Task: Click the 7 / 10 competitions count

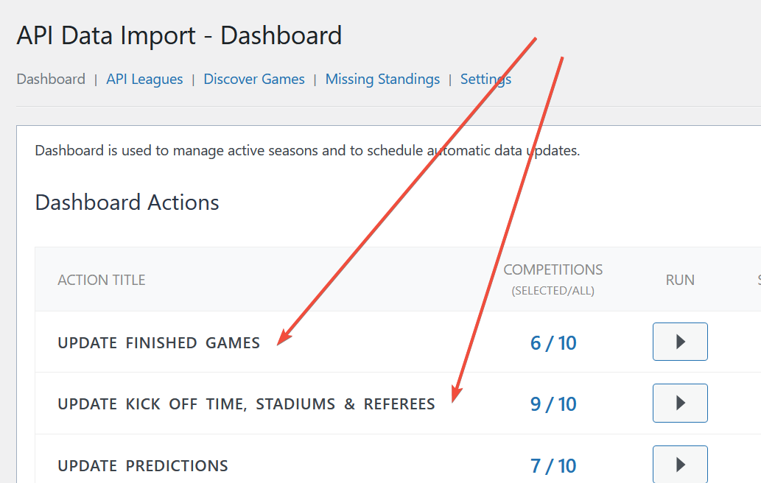Action: (x=553, y=465)
